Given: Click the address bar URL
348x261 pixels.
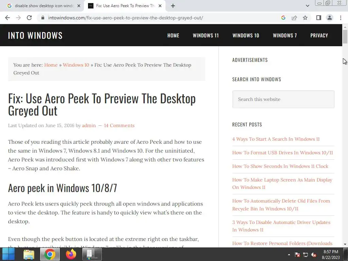Looking at the screenshot, I should tap(125, 18).
